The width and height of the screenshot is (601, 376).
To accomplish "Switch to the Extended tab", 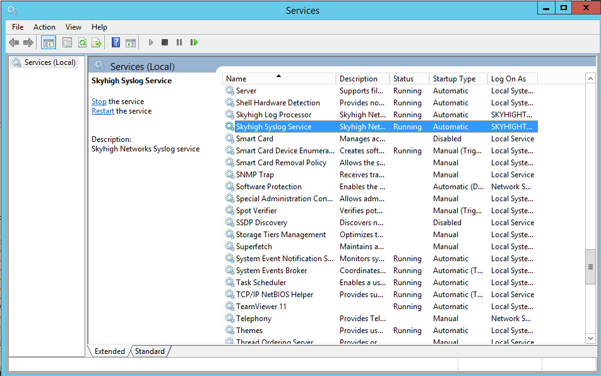I will [x=110, y=351].
